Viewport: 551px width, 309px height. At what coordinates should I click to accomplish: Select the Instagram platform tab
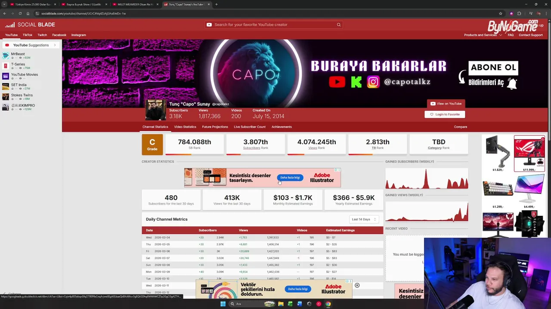(79, 35)
